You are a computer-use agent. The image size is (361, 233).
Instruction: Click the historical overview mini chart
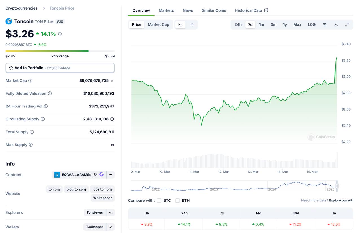[x=234, y=186]
